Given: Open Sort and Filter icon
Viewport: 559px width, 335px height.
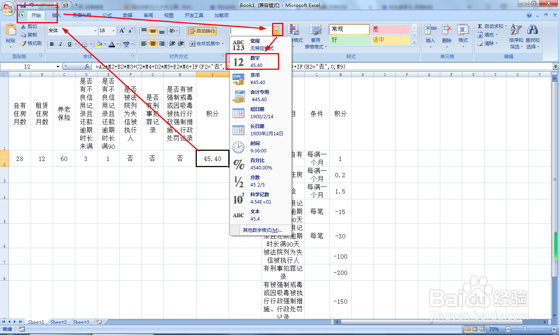Looking at the screenshot, I should [x=516, y=30].
